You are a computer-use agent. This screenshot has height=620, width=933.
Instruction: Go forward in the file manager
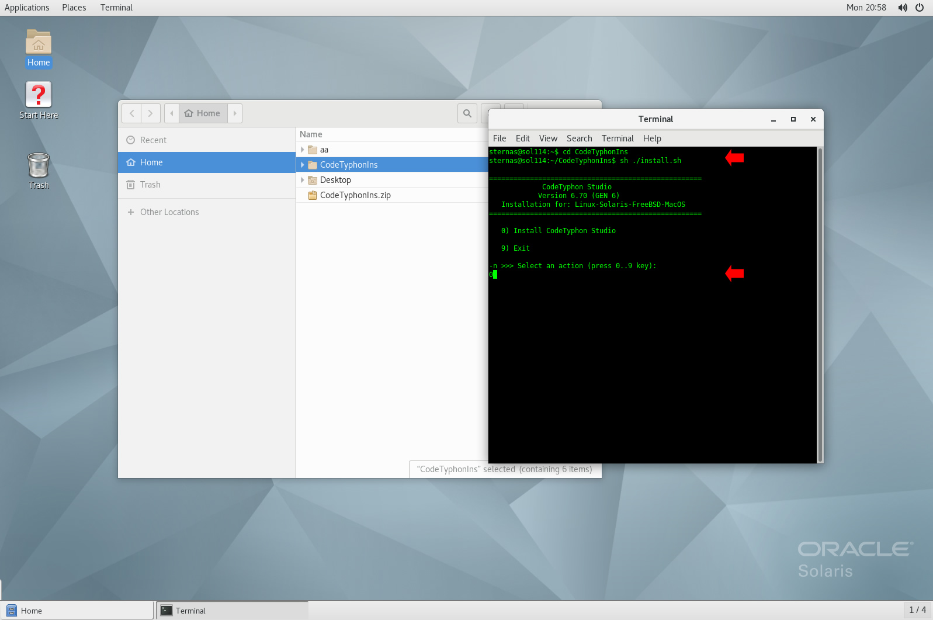[151, 113]
